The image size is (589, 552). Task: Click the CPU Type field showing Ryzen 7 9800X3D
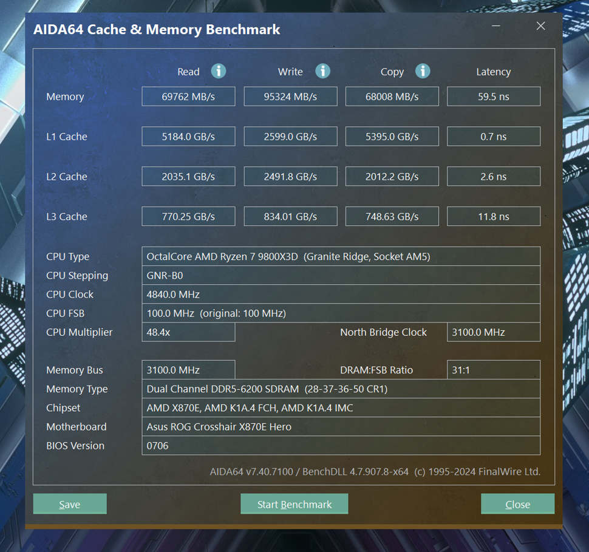pos(341,256)
